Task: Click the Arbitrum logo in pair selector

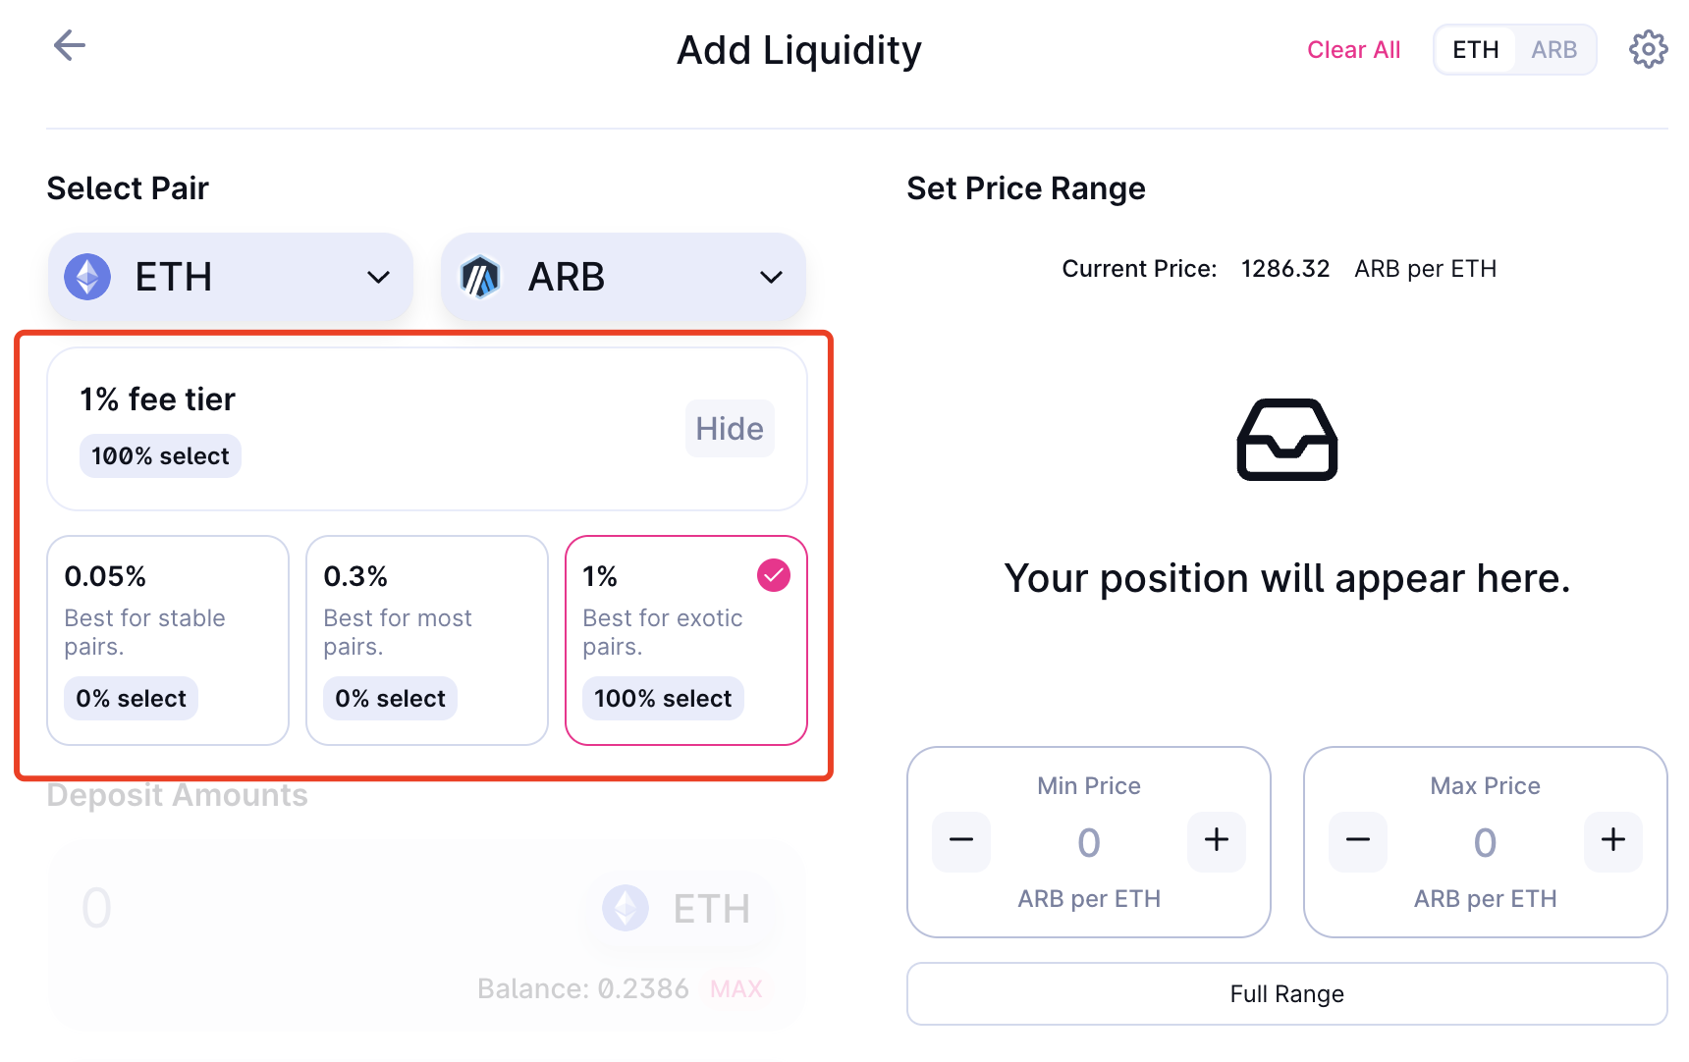Action: [x=480, y=277]
